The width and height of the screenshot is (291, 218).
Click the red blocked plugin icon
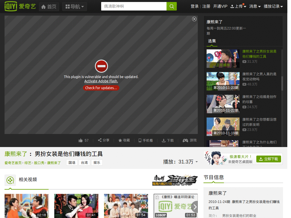coord(101,66)
